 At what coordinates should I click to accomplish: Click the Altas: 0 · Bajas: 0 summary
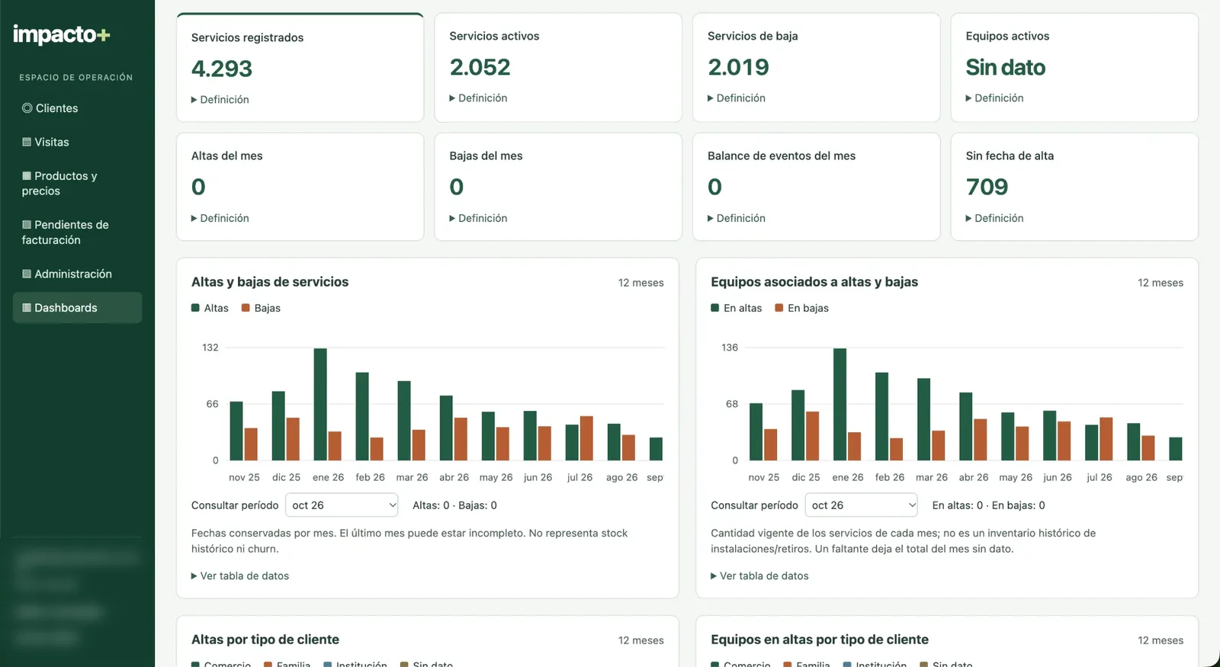pyautogui.click(x=454, y=505)
